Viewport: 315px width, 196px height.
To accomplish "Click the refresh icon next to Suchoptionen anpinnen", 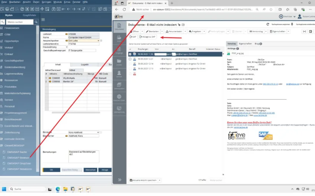I will point(268,24).
